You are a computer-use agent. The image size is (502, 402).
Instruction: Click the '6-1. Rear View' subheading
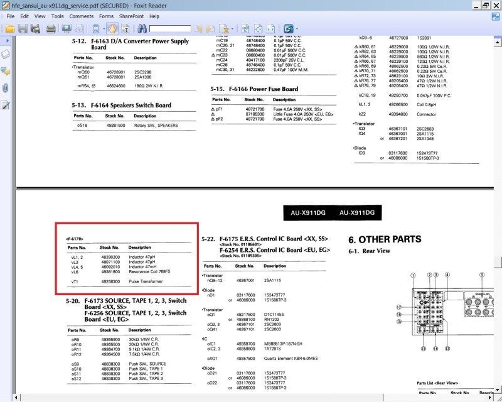click(369, 251)
